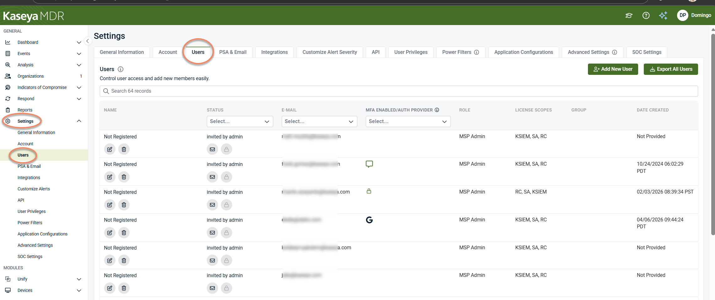
Task: Click the AI sparkle icon in header
Action: pos(663,15)
